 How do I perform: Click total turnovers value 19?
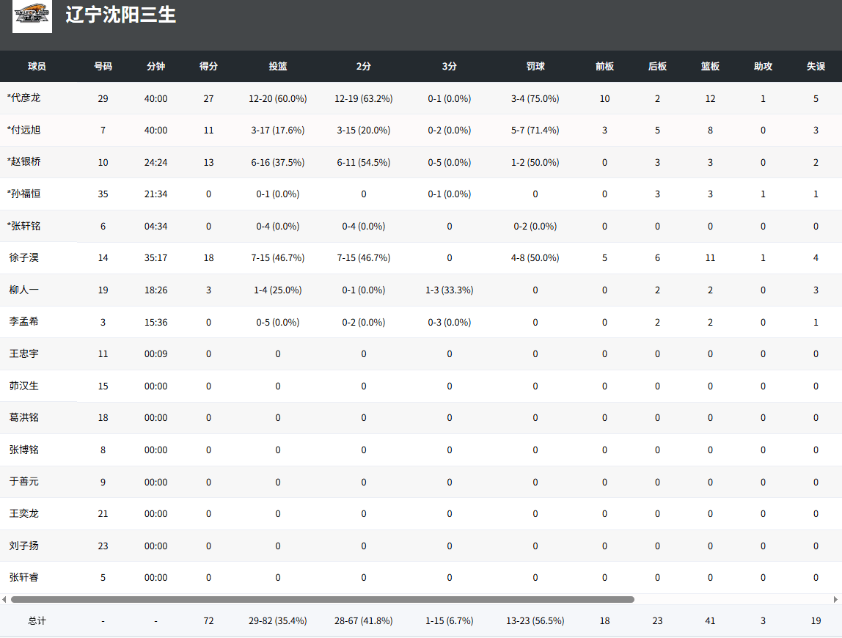(816, 621)
